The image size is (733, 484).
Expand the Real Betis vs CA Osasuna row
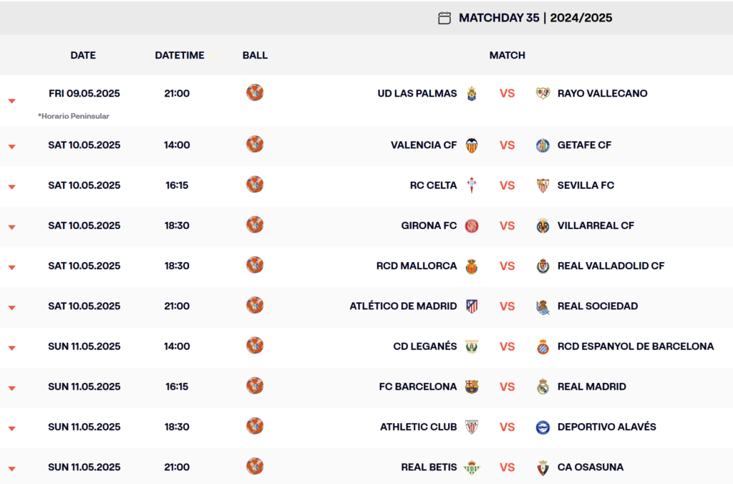tap(12, 468)
